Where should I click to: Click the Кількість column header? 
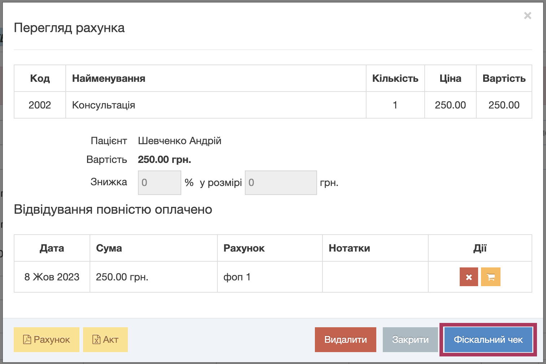coord(395,79)
